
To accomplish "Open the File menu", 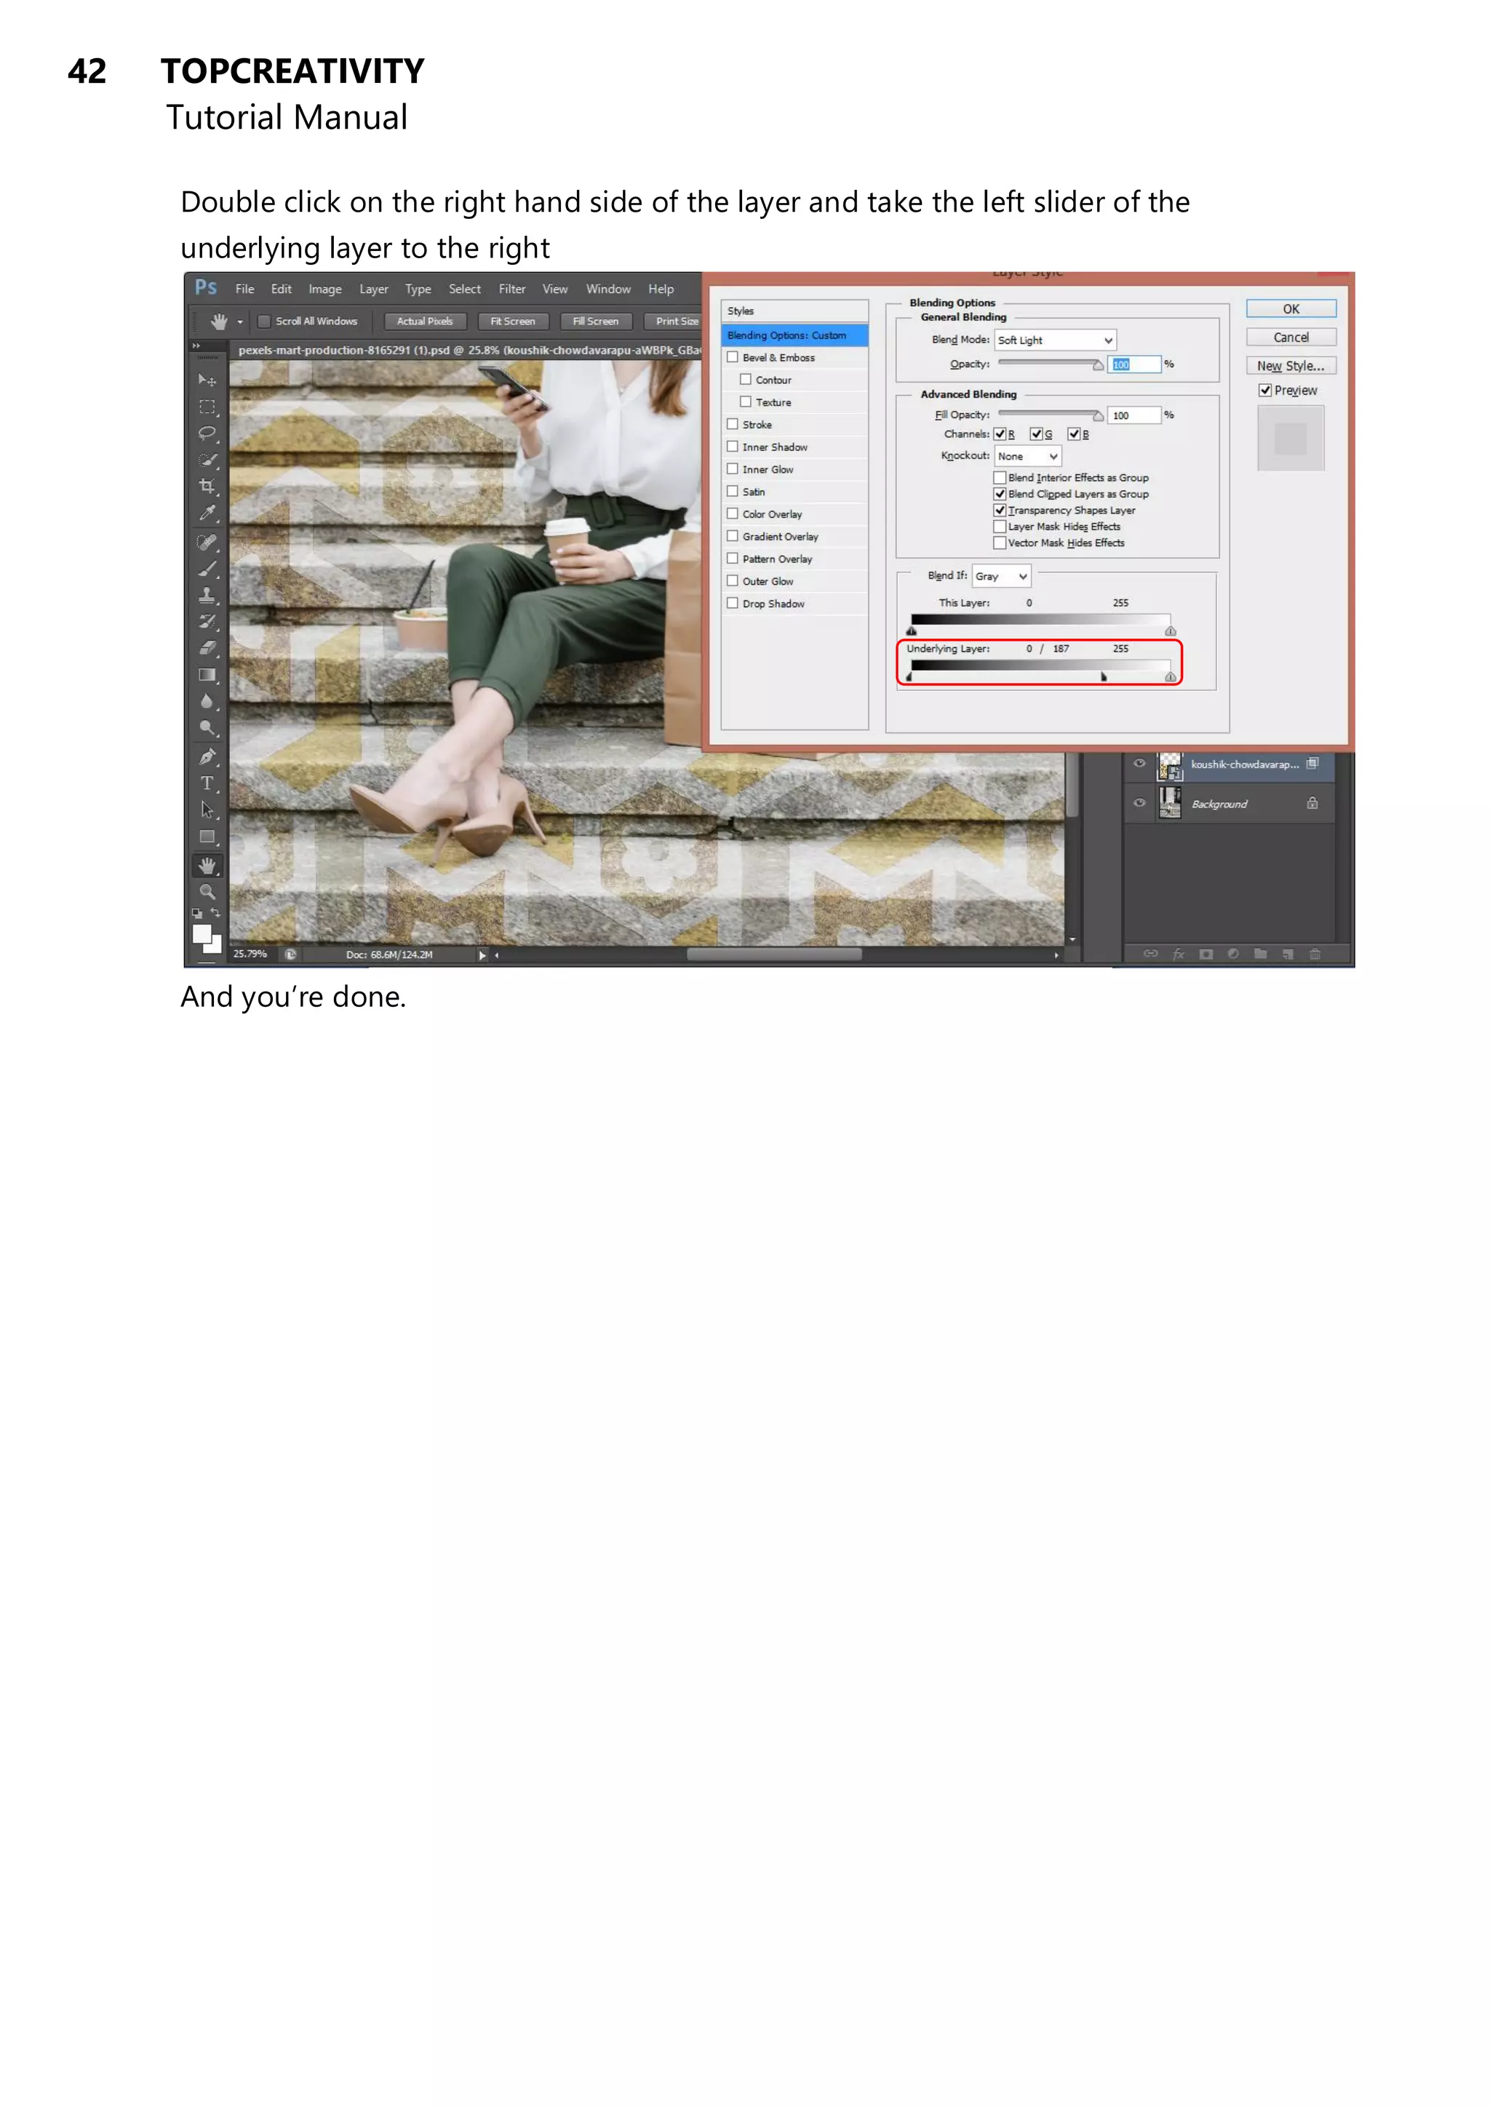I will point(245,289).
